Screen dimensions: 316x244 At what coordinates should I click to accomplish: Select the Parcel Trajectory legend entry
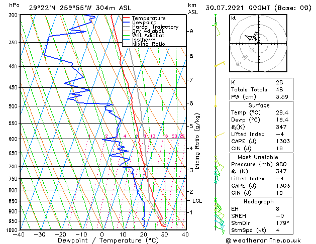pyautogui.click(x=155, y=27)
